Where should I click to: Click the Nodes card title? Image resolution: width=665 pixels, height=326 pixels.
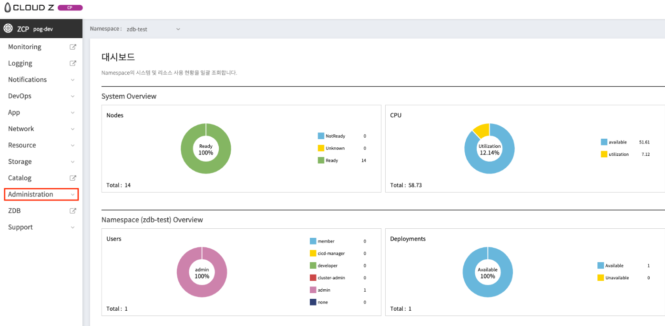pyautogui.click(x=115, y=115)
